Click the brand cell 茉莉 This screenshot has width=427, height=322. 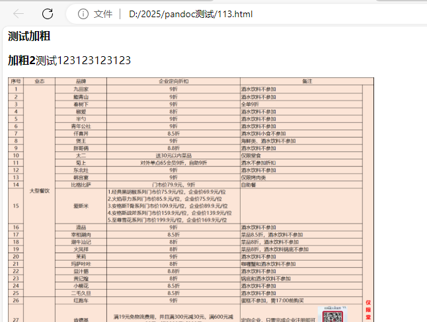pyautogui.click(x=81, y=257)
